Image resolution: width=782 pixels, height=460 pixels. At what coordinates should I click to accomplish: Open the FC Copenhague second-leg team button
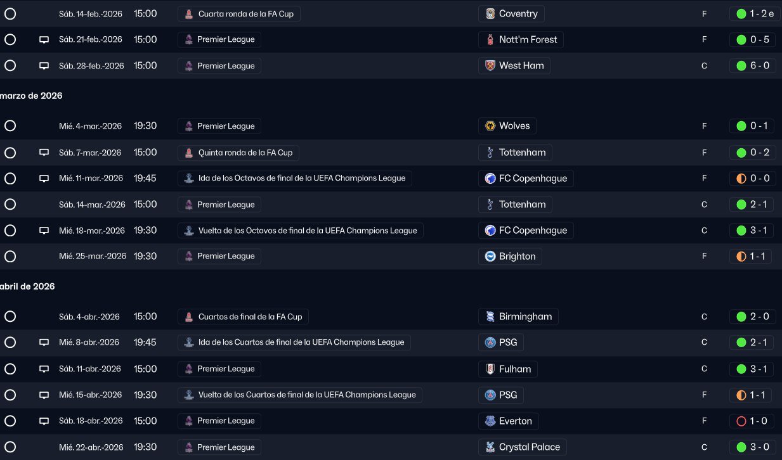coord(526,231)
